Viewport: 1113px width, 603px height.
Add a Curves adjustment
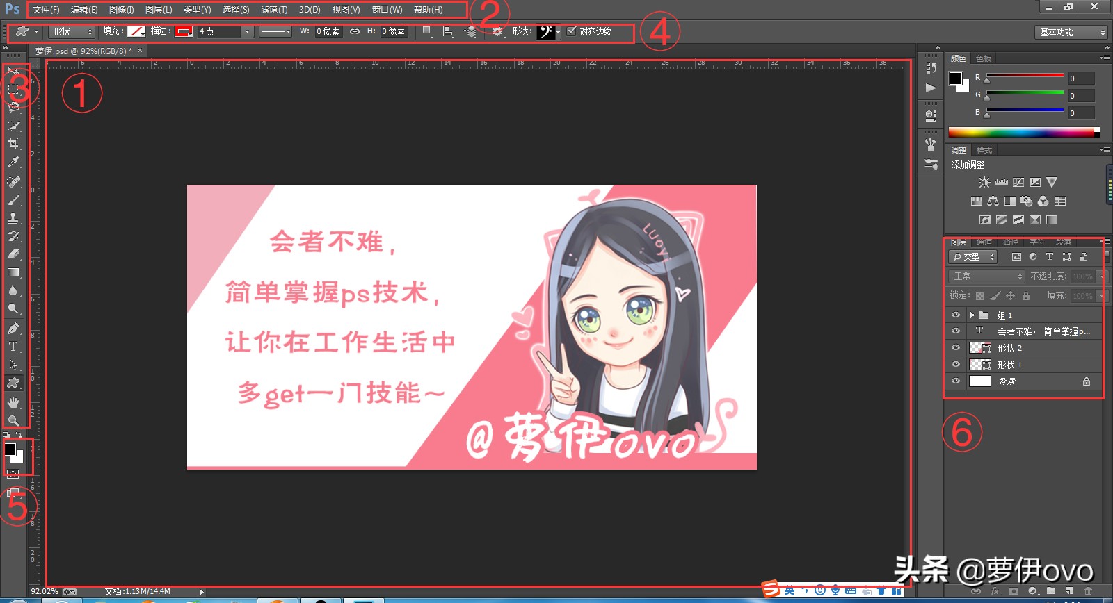(1018, 183)
